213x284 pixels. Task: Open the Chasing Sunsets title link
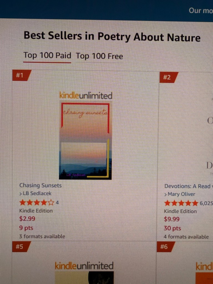click(40, 185)
